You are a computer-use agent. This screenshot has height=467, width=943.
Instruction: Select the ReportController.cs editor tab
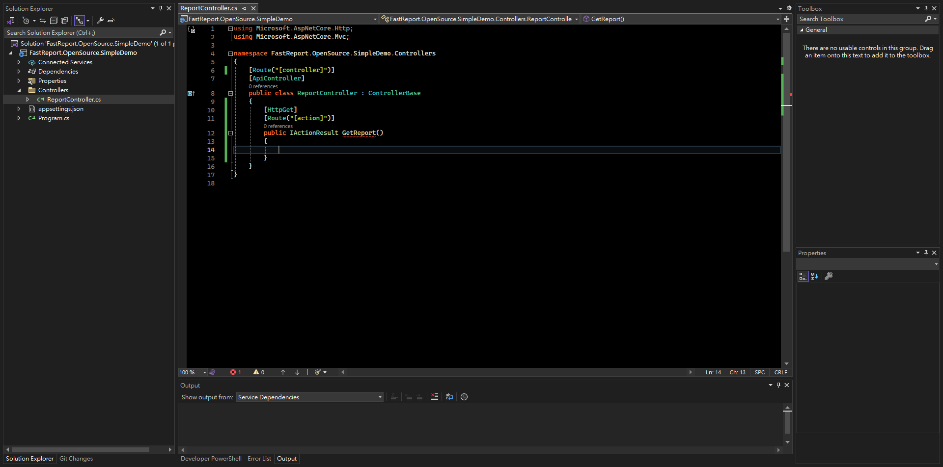pos(209,8)
